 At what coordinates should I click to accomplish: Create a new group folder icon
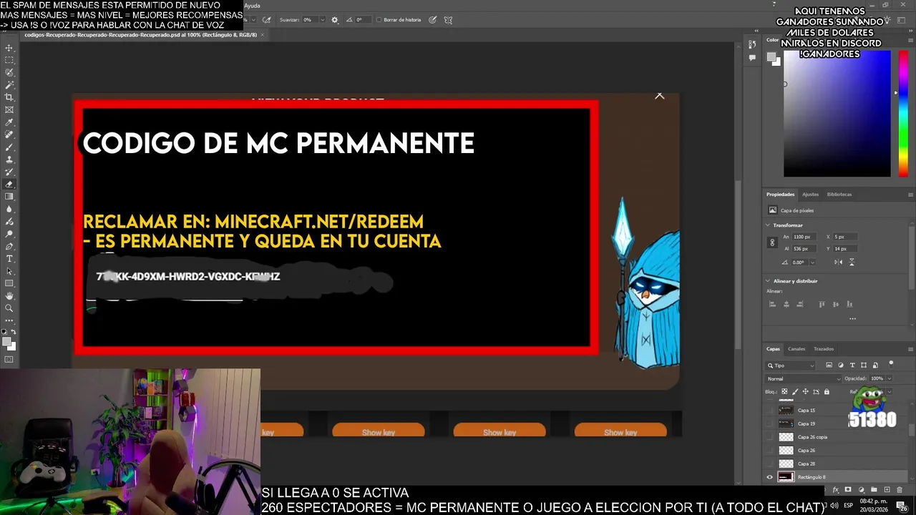point(874,490)
